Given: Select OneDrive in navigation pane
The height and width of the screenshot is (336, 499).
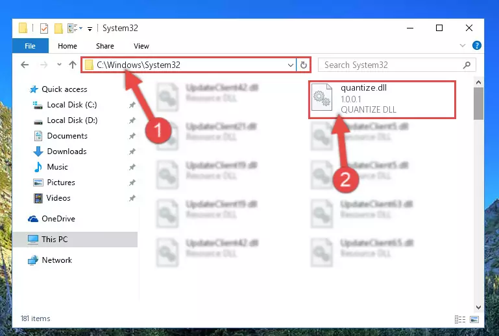Looking at the screenshot, I should 51,219.
